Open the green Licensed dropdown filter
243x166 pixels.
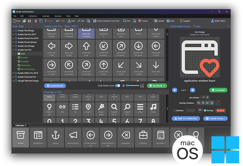coord(157,86)
